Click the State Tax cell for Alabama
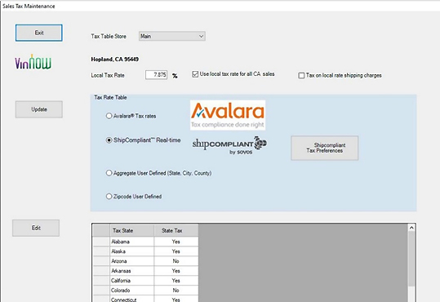This screenshot has width=440, height=302. (176, 242)
